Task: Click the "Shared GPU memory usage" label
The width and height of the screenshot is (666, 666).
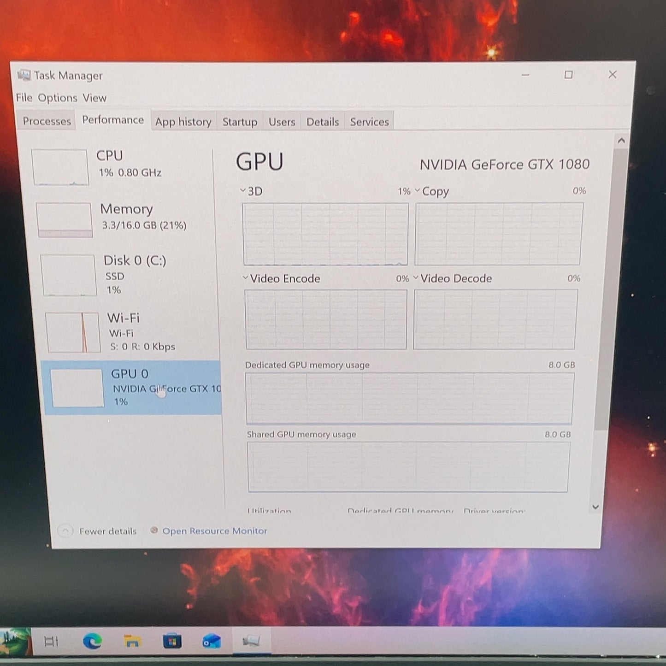Action: [x=301, y=434]
